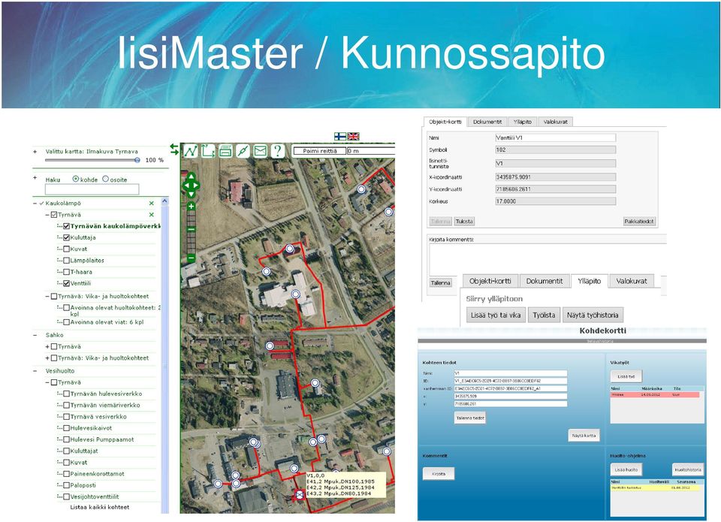This screenshot has height=522, width=721.
Task: Switch to the upper Objekt-kortti tab
Action: tap(445, 122)
